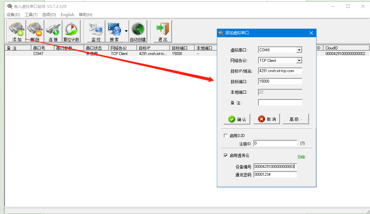Click the 目标端口 field showing 15000

point(280,81)
